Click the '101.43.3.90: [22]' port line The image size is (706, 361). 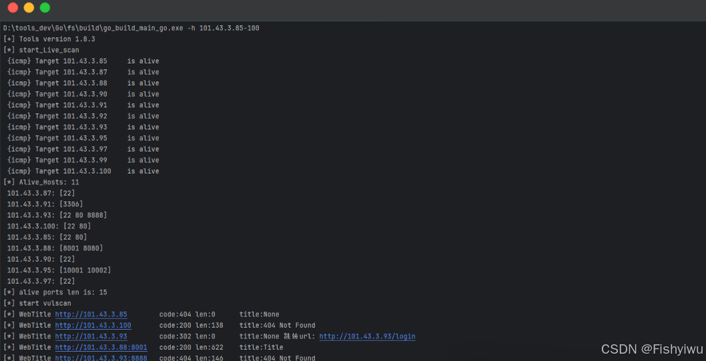click(x=41, y=260)
